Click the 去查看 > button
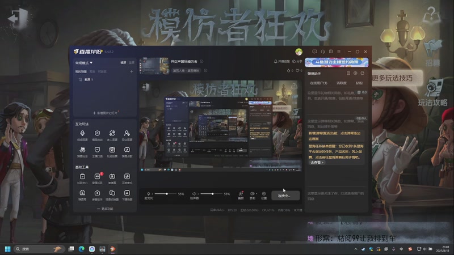The width and height of the screenshot is (454, 255). tap(317, 163)
